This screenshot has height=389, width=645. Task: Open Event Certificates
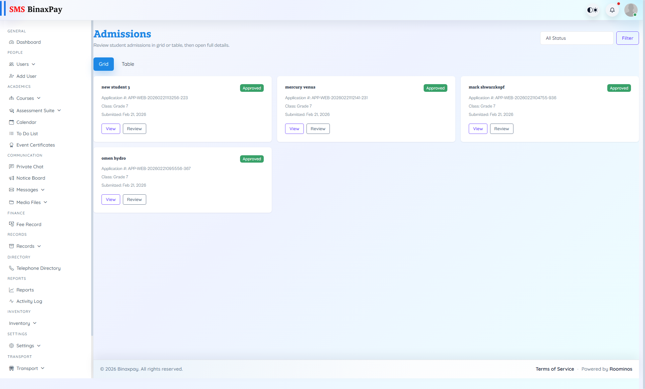[35, 145]
